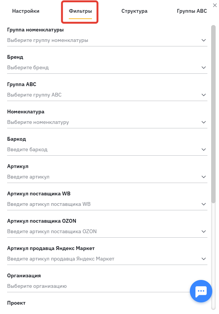Click the Выберите бренд field

pyautogui.click(x=107, y=67)
